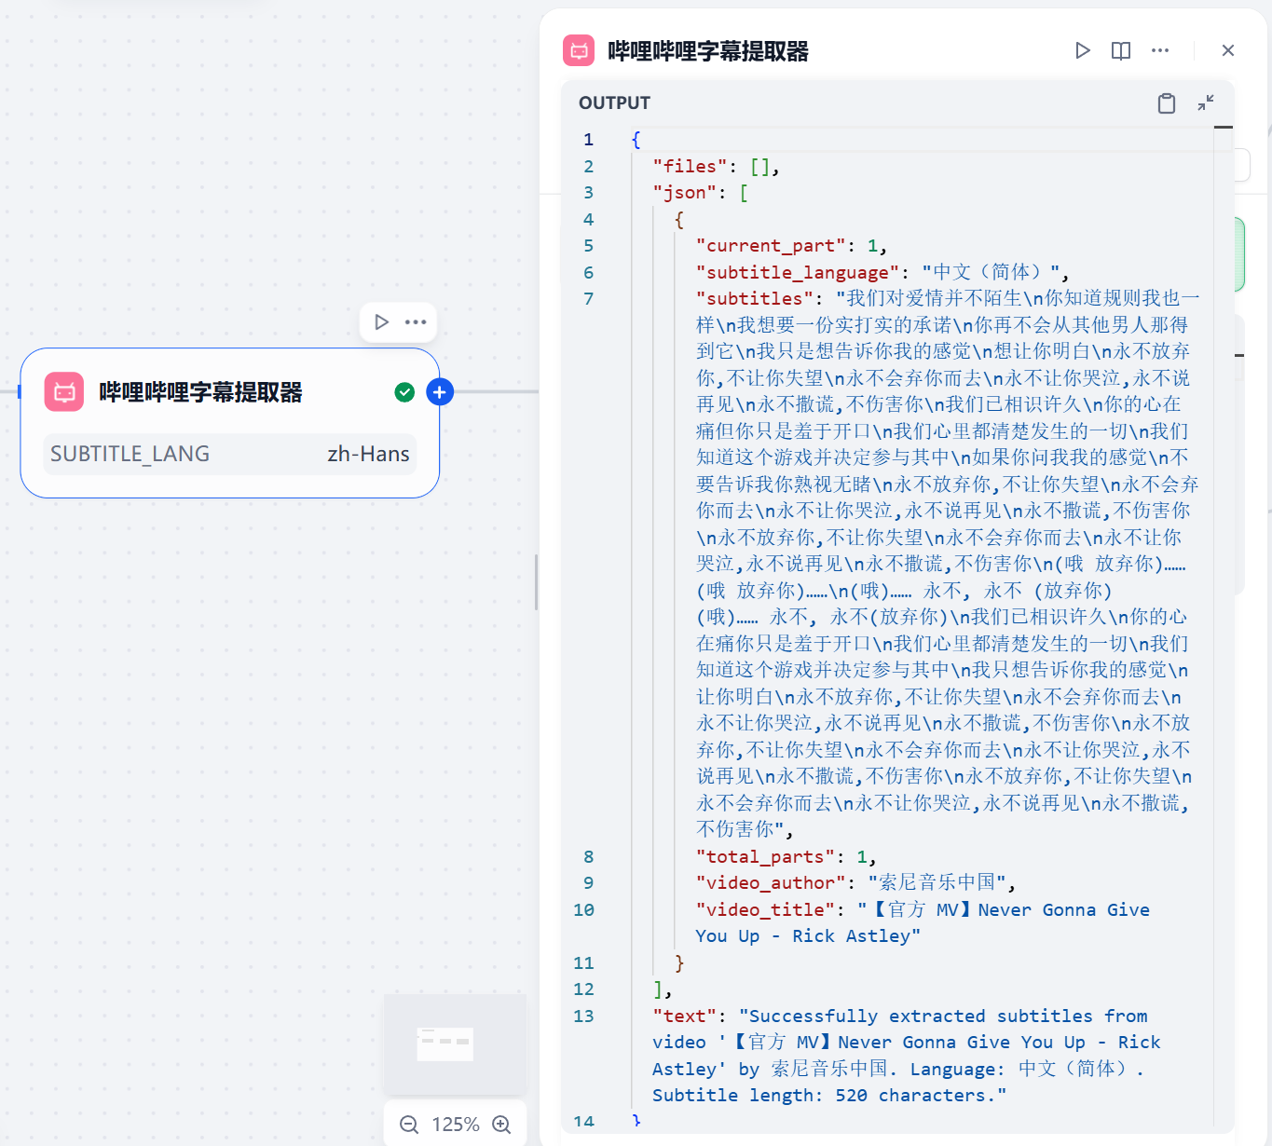Click the panel title 哔哩哔哩字幕提取器
Screen dimensions: 1272x1146
pos(707,51)
